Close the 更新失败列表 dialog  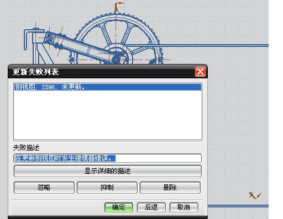(x=200, y=72)
